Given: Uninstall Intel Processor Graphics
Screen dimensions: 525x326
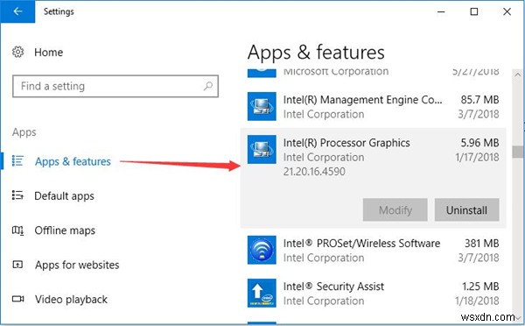Looking at the screenshot, I should pyautogui.click(x=466, y=210).
